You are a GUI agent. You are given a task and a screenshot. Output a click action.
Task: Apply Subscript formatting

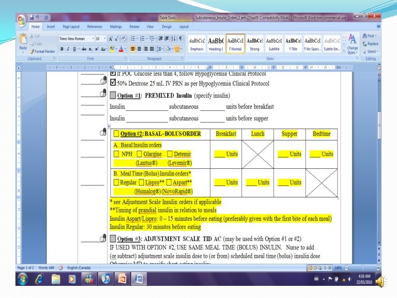coord(90,49)
